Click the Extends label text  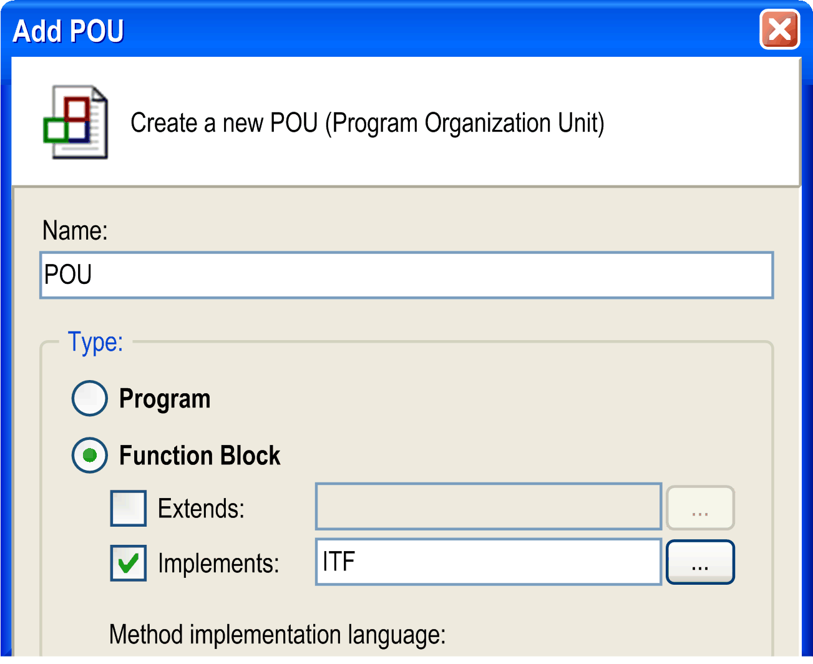coord(201,509)
